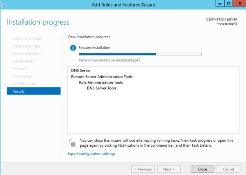The image size is (246, 175).
Task: Click the 'View installation progress' heading
Action: click(89, 37)
